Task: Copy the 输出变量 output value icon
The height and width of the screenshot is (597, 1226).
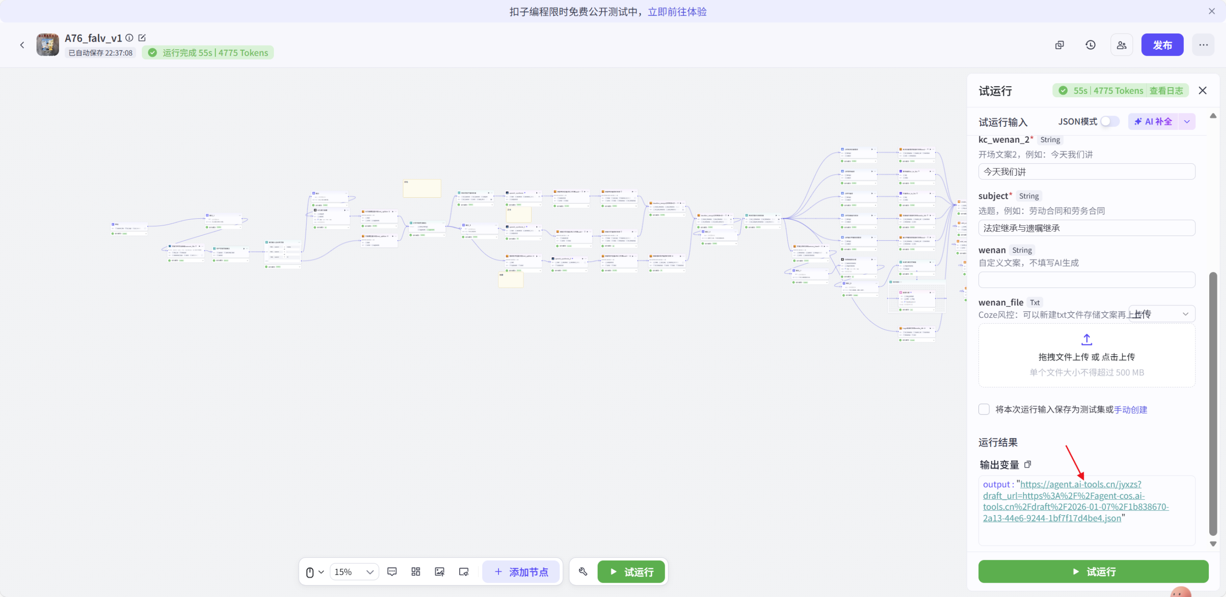Action: [x=1028, y=464]
